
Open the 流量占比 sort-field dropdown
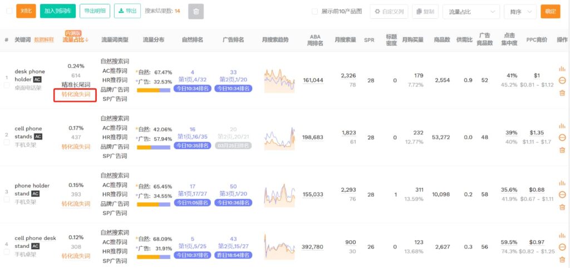[471, 12]
